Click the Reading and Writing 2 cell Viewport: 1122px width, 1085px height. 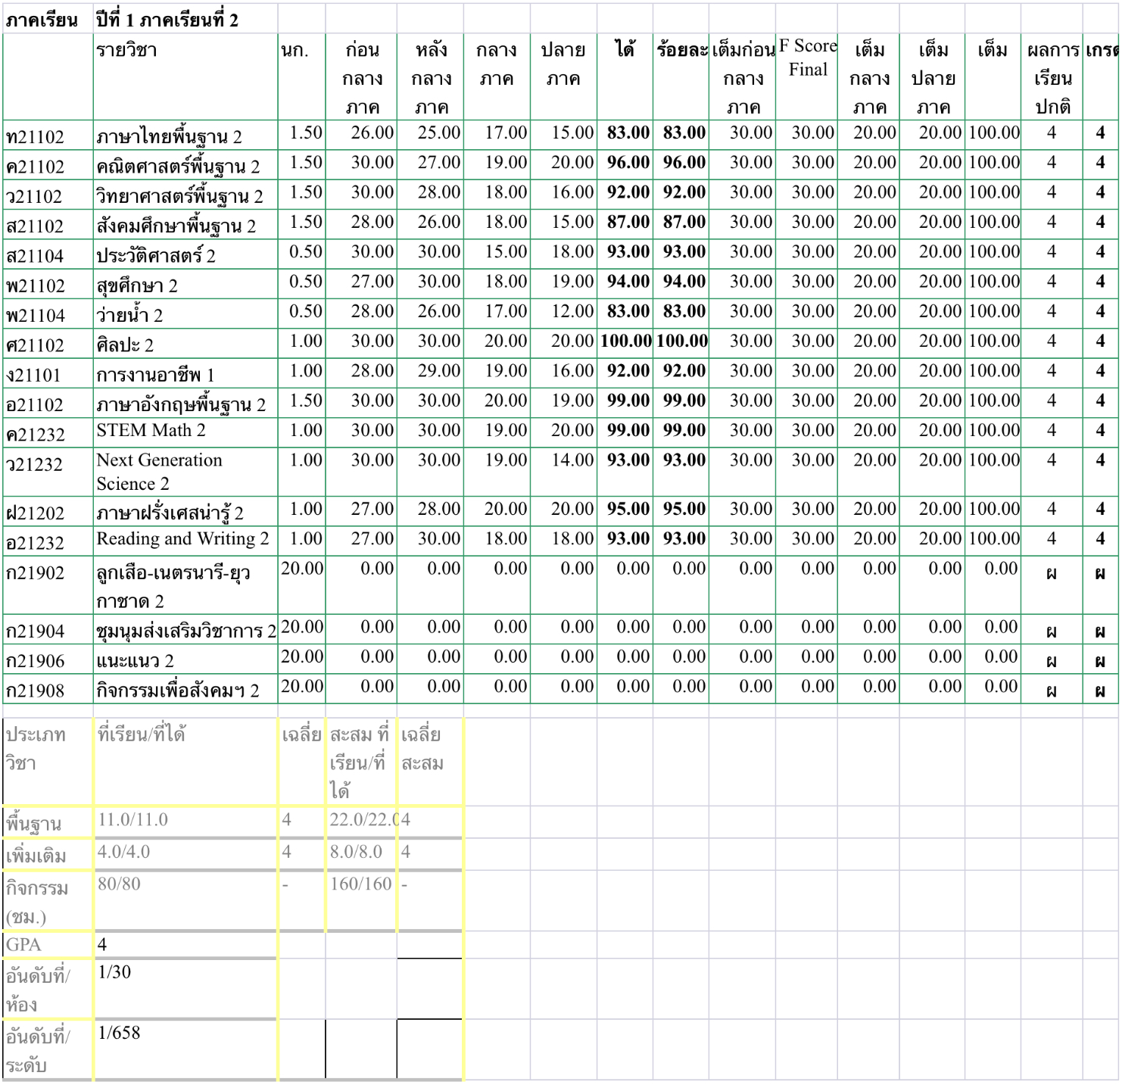[x=185, y=541]
